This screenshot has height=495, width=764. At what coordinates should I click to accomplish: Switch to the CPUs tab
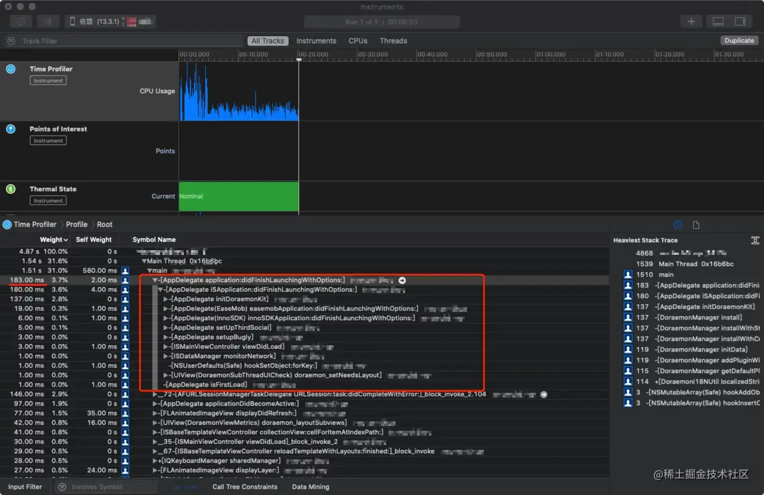pos(358,41)
